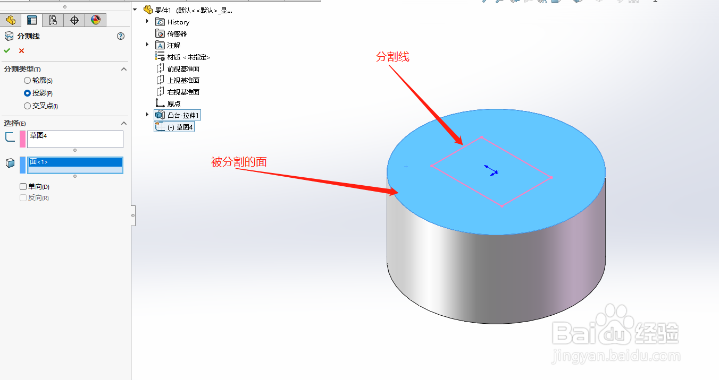Screen dimensions: 719x380
Task: Switch to the FeatureManager design tree tab
Action: (x=11, y=20)
